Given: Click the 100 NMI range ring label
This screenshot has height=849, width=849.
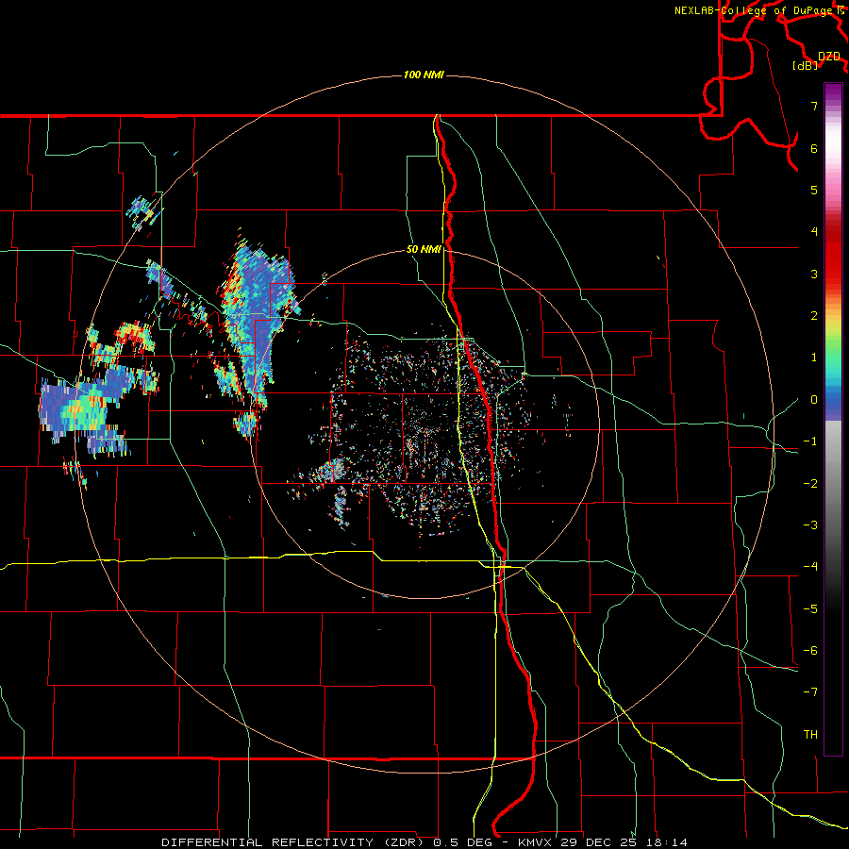Looking at the screenshot, I should tap(424, 75).
